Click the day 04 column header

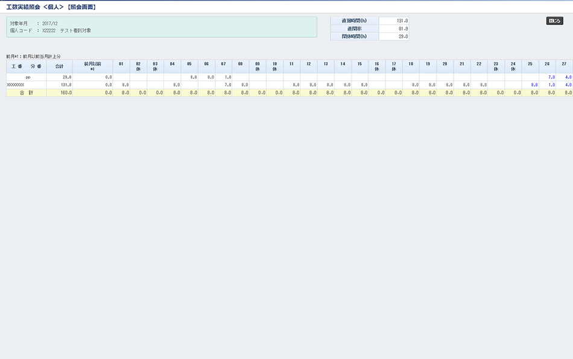point(173,66)
